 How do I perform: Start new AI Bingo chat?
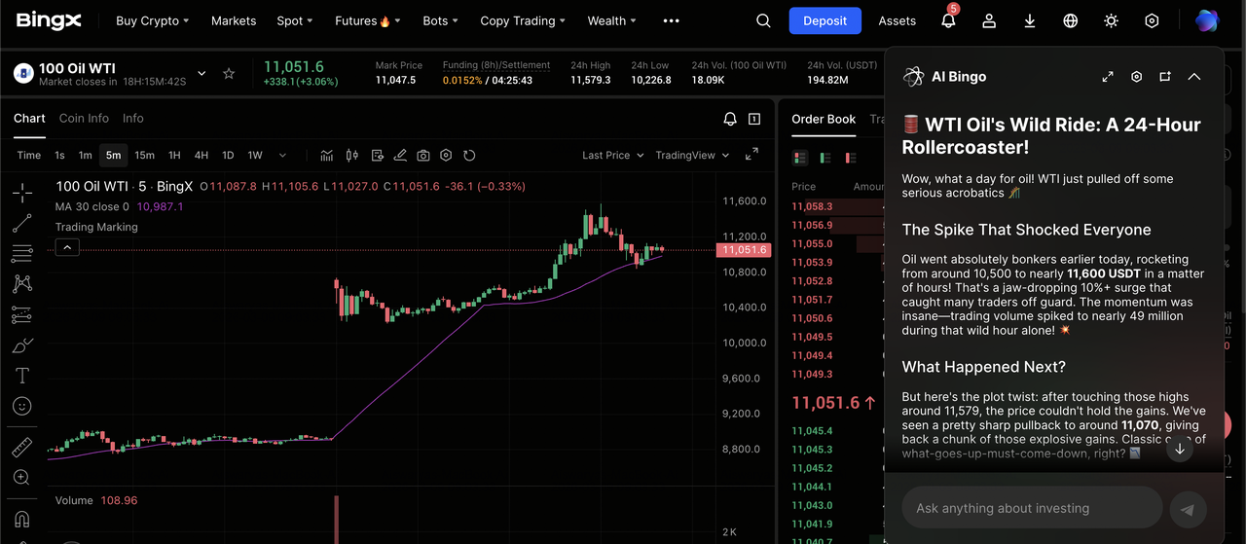[1165, 77]
